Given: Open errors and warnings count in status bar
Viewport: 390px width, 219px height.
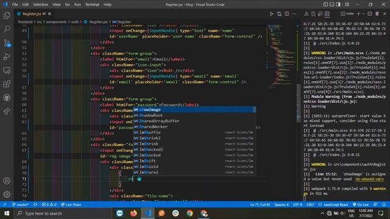Looking at the screenshot, I should (x=49, y=204).
